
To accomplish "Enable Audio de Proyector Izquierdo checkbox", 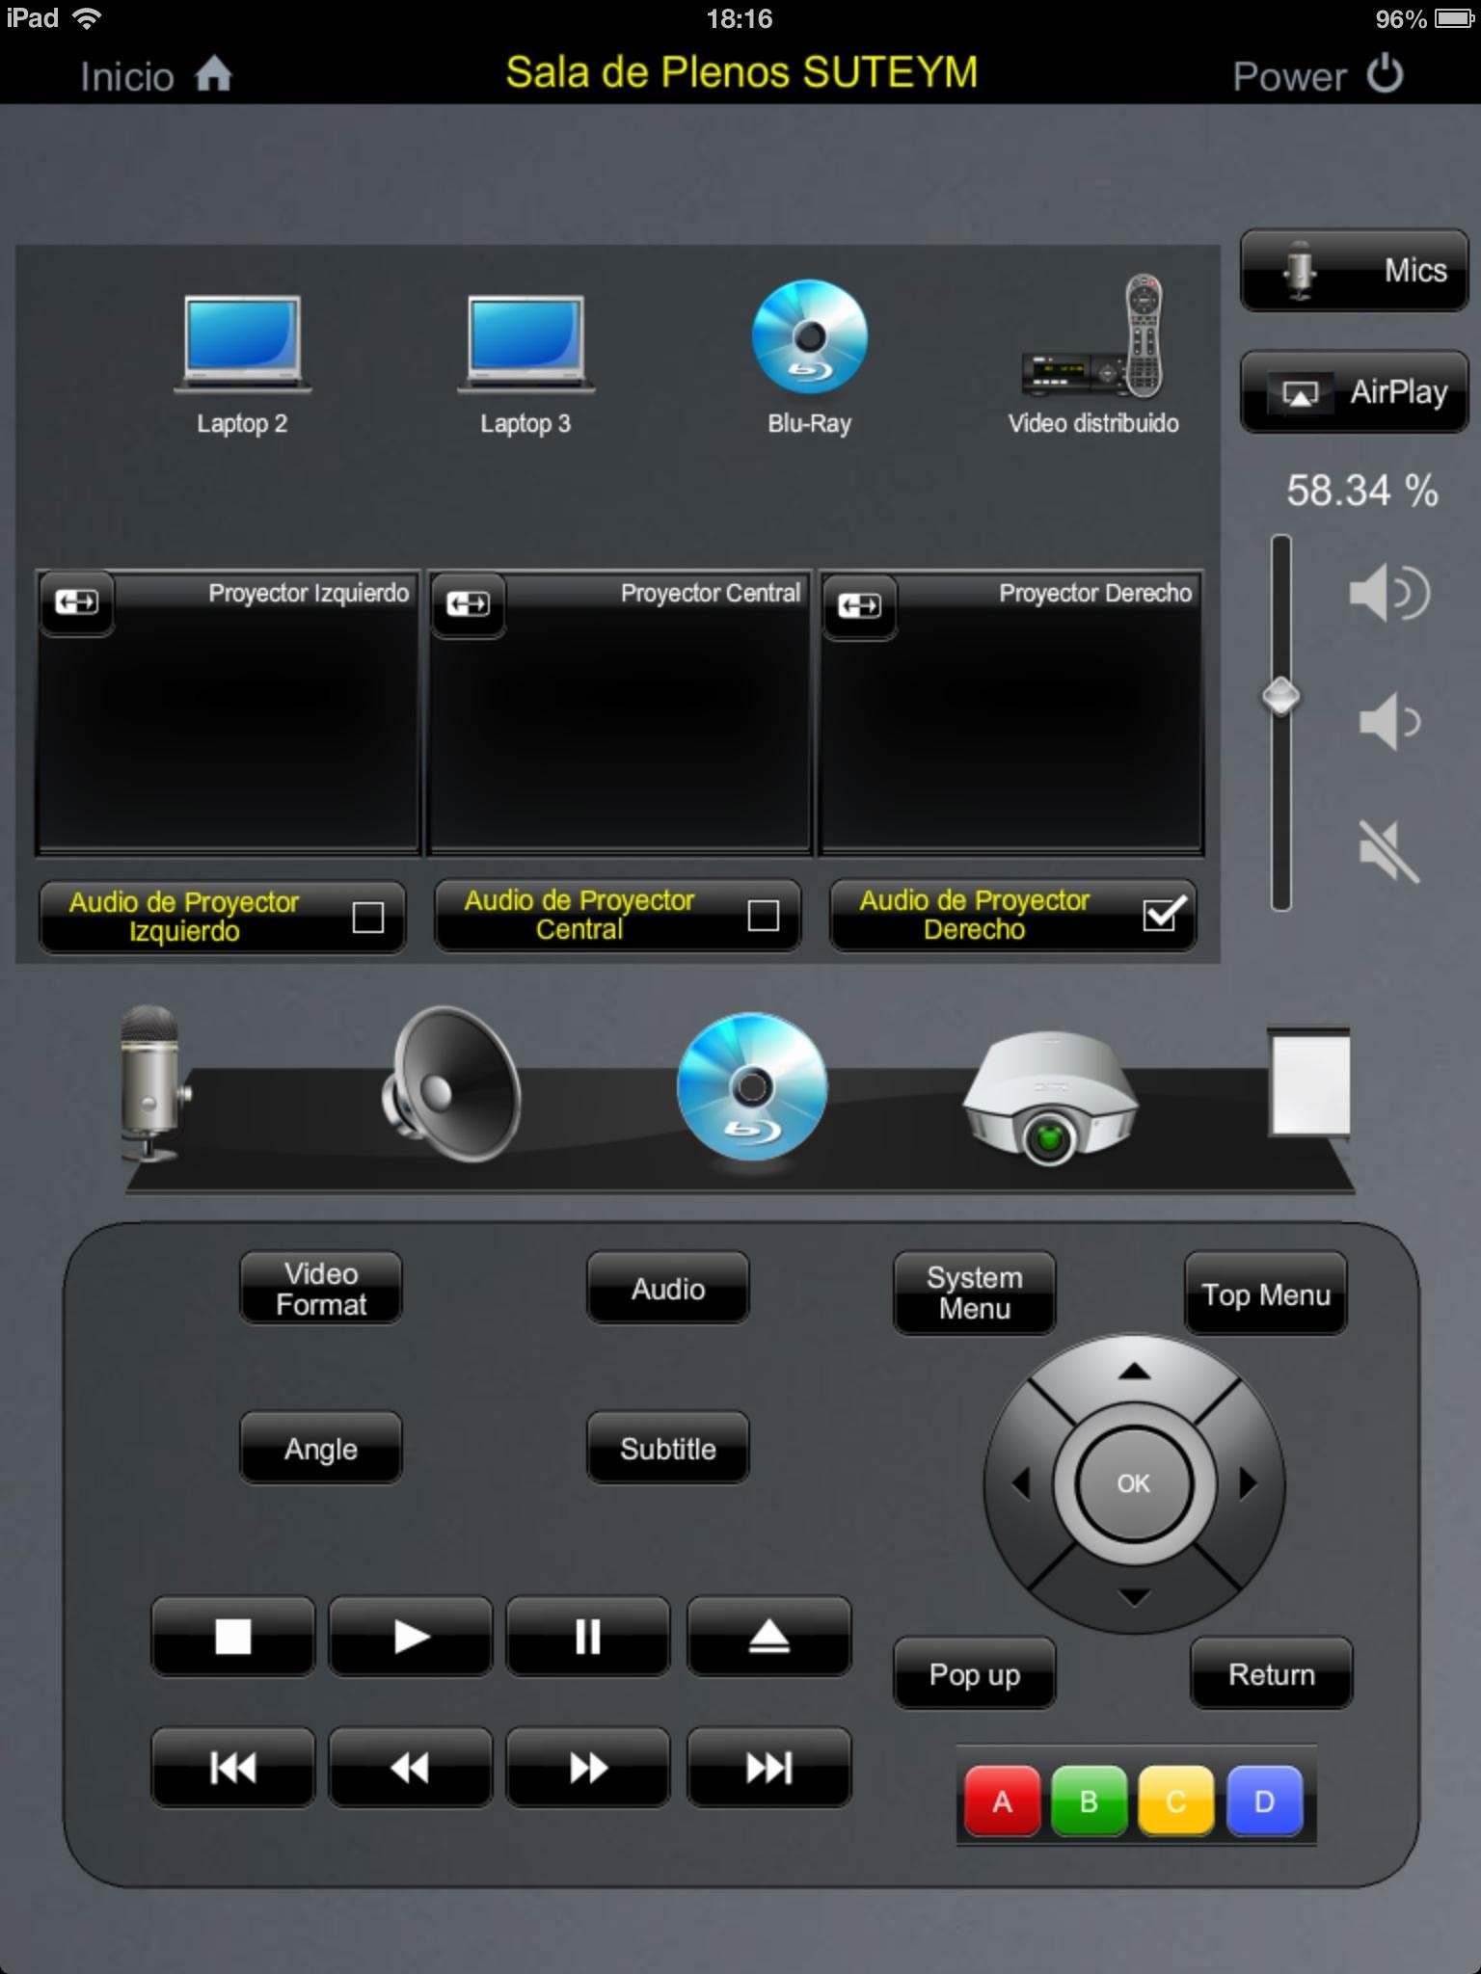I will coord(367,917).
